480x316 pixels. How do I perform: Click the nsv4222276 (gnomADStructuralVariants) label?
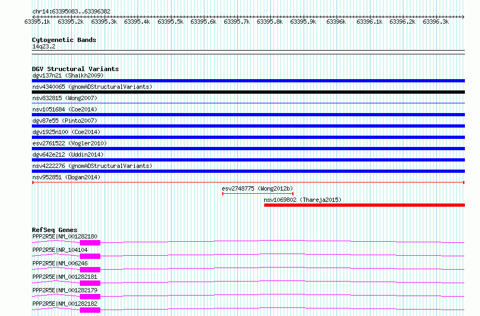[x=92, y=166]
